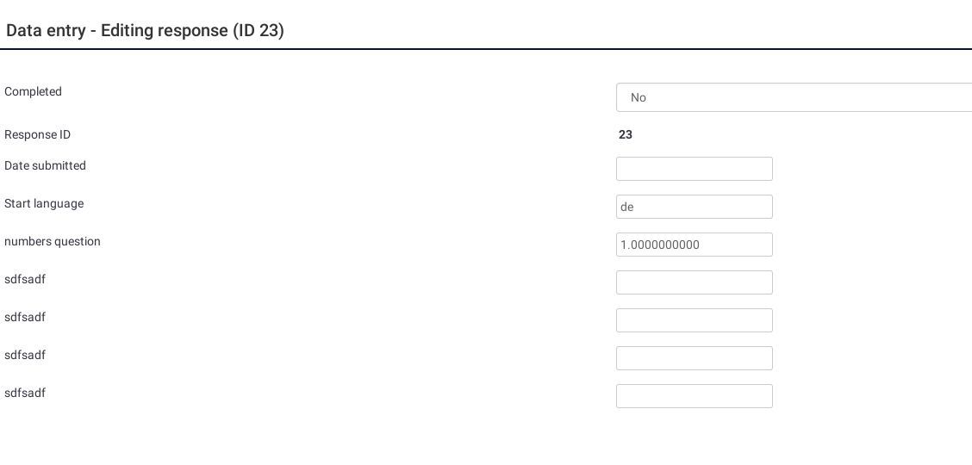Viewport: 972px width, 465px height.
Task: Select the first sdfsadf text input
Action: (x=694, y=282)
